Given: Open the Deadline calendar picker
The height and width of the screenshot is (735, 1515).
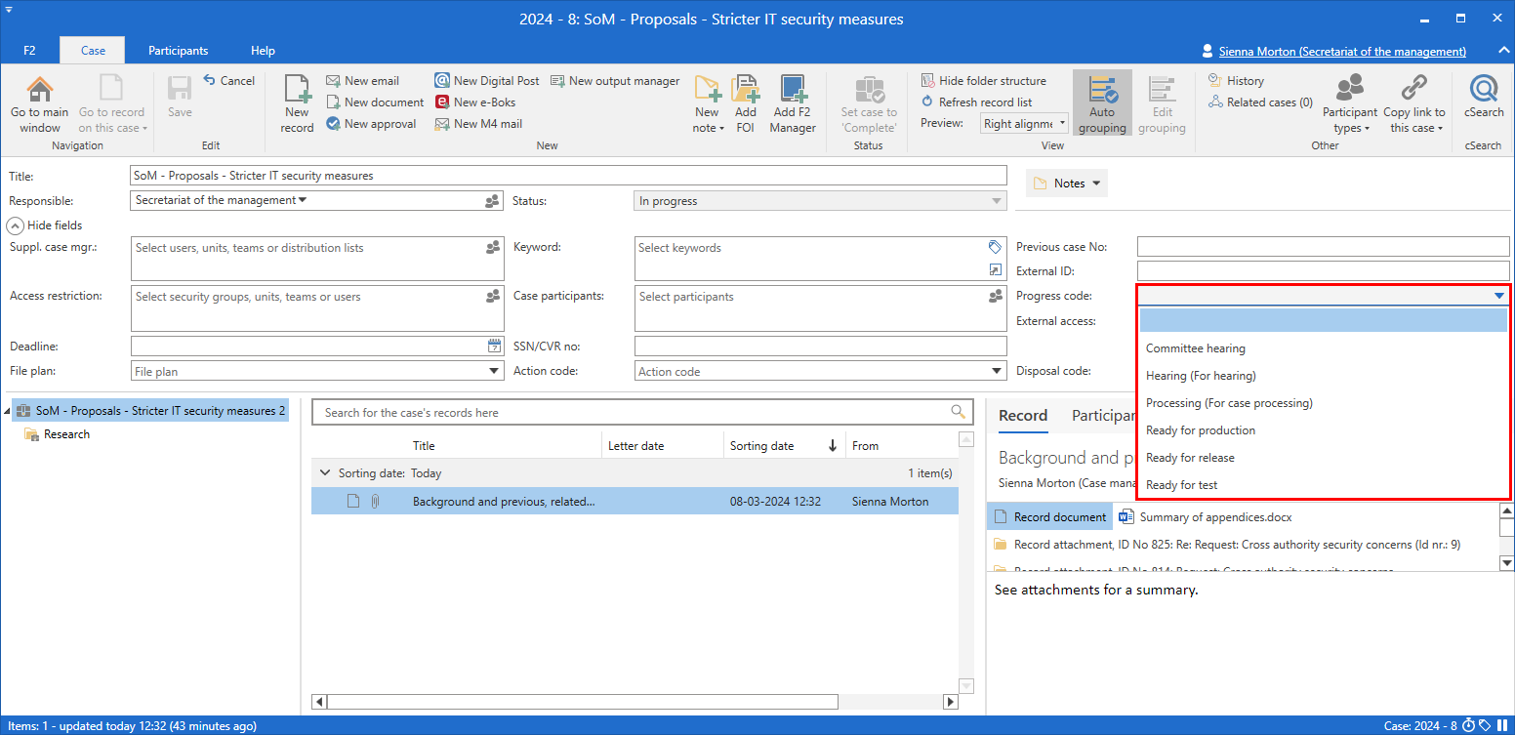Looking at the screenshot, I should pos(494,347).
